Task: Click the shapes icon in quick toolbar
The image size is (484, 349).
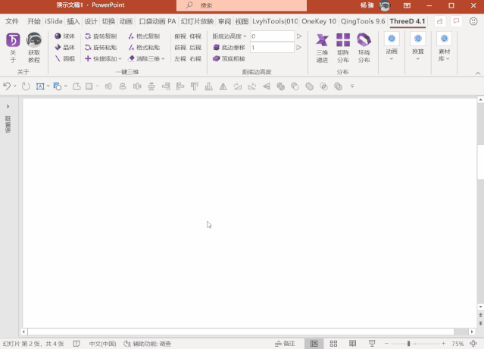Action: (58, 86)
